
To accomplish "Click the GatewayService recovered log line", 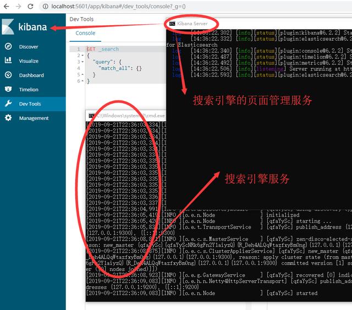I will [x=219, y=275].
